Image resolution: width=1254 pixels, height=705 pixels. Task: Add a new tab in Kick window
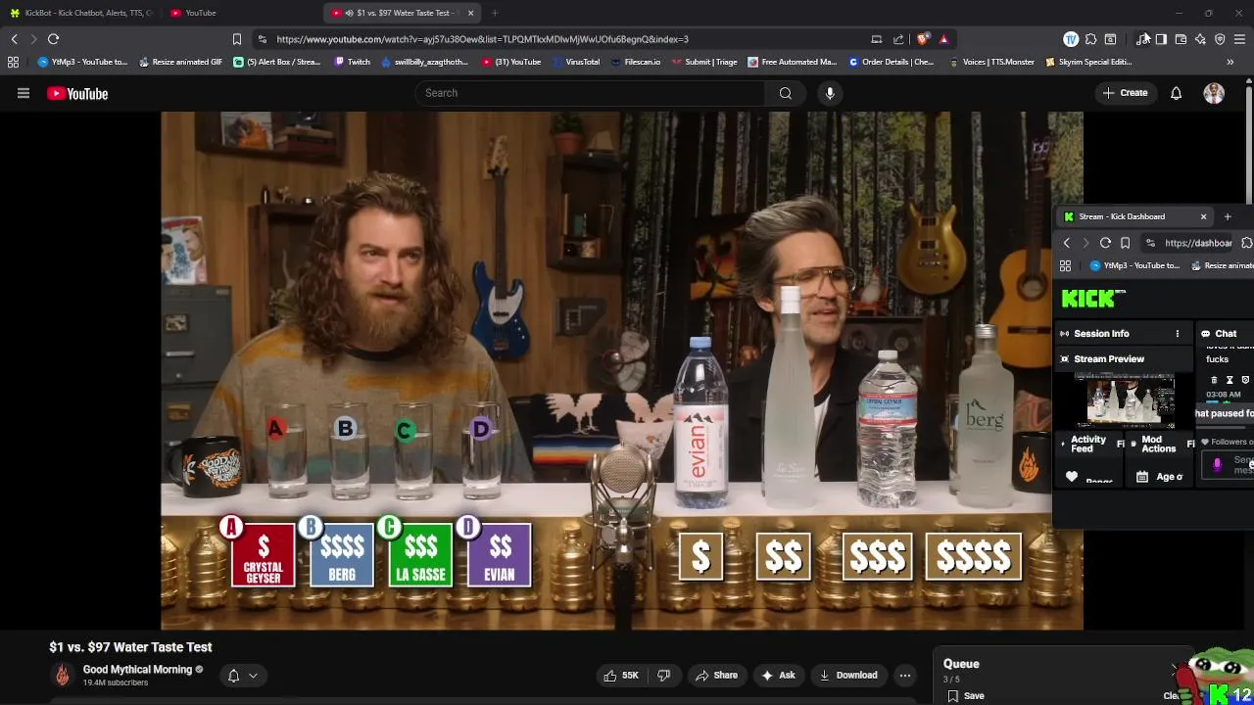(1228, 216)
